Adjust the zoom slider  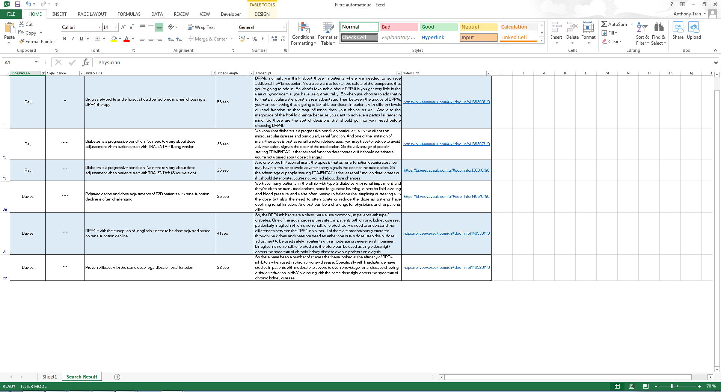672,386
